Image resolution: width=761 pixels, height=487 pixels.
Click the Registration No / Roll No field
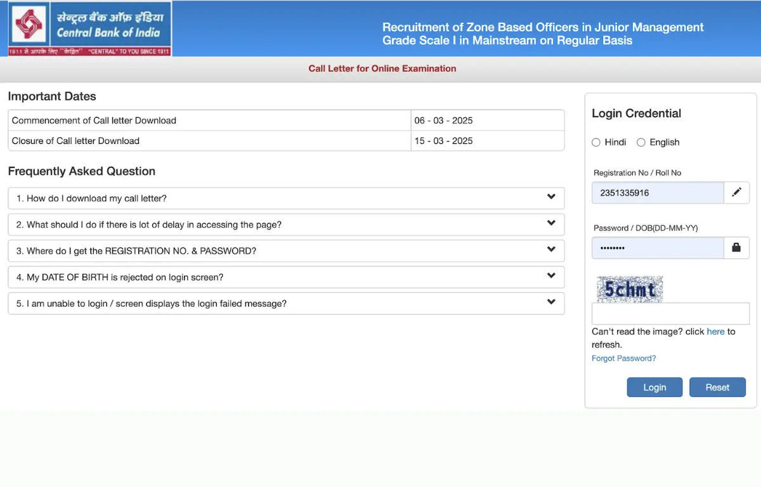click(x=658, y=193)
